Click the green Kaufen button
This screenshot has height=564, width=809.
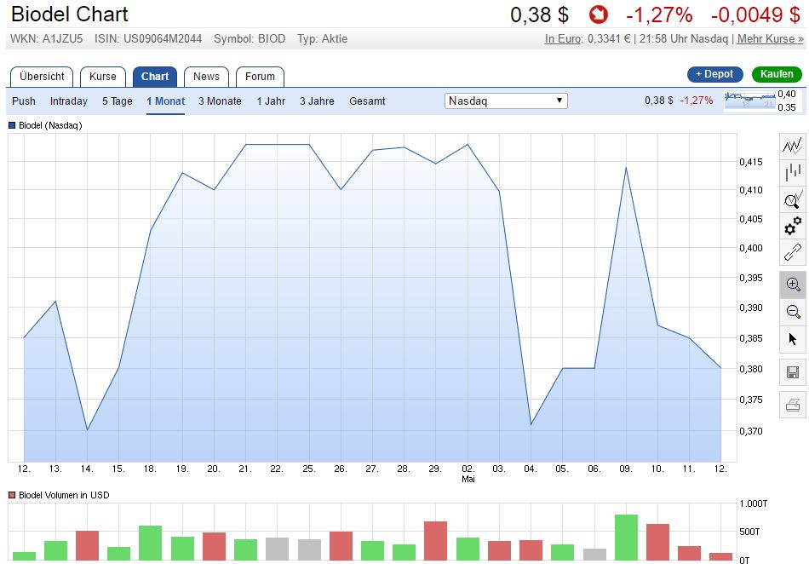click(777, 74)
